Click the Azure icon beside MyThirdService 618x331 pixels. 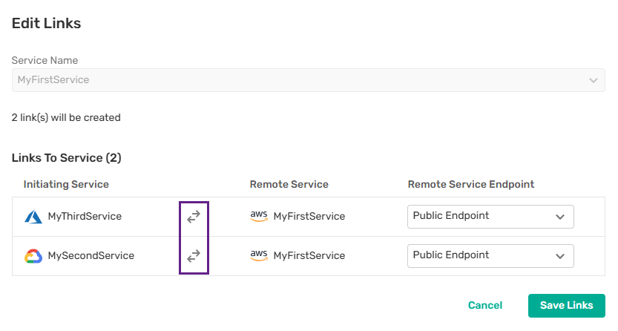point(34,217)
